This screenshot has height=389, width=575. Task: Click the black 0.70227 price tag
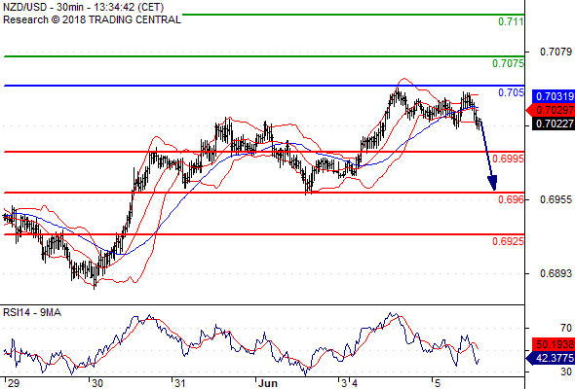553,124
